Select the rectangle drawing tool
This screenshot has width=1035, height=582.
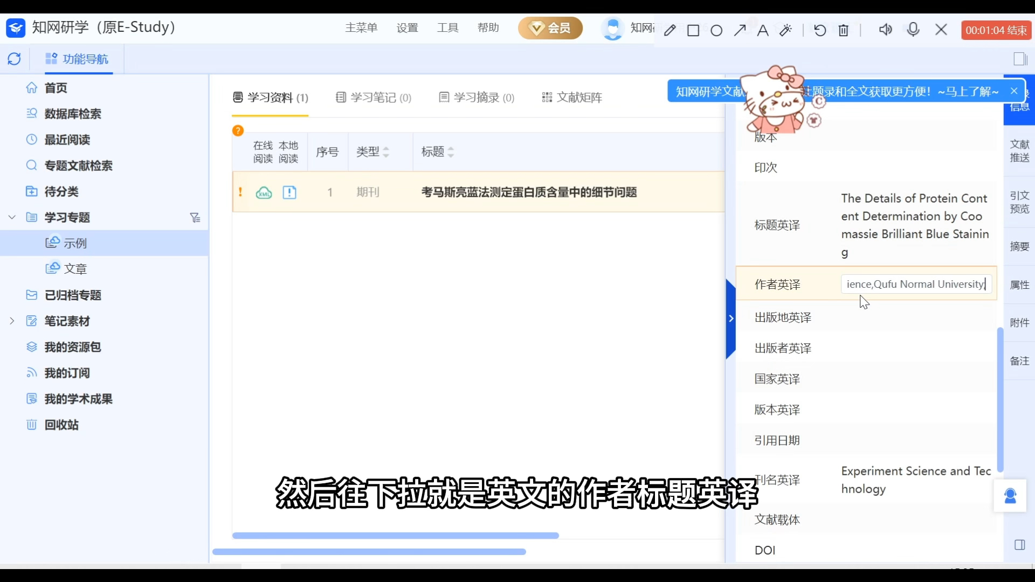coord(693,30)
